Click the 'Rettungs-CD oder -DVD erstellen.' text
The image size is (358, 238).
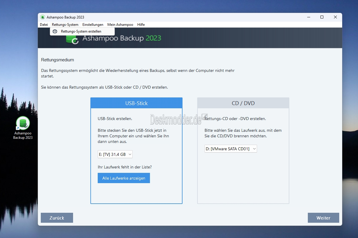coord(235,119)
